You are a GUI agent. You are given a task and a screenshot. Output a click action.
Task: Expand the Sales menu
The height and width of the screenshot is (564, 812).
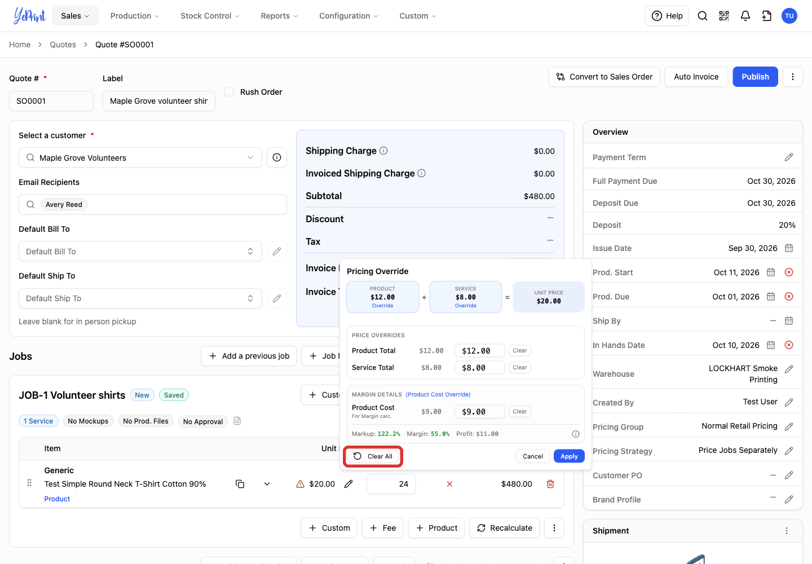(x=76, y=16)
